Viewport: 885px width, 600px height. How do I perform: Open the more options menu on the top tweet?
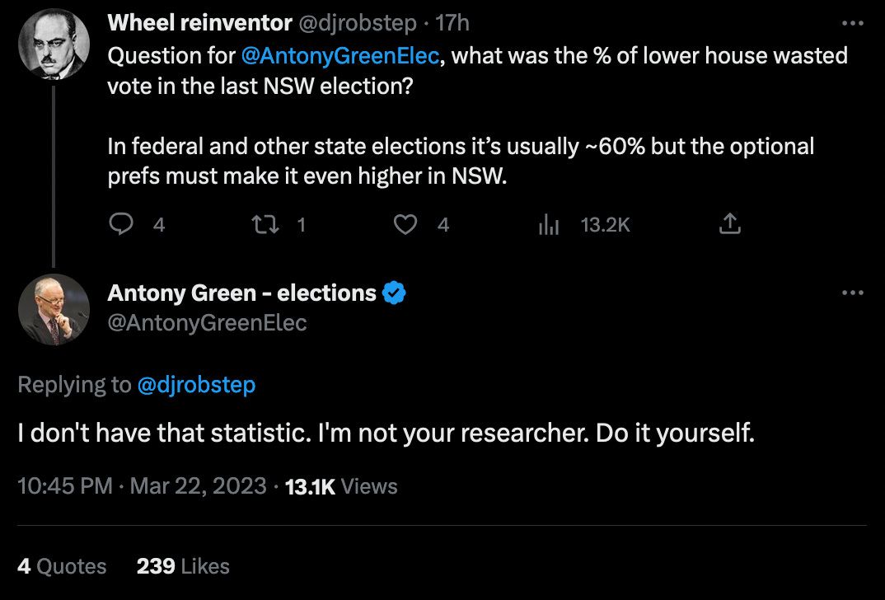click(853, 22)
